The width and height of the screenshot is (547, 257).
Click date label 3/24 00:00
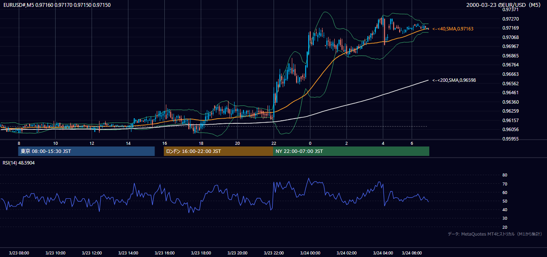coord(310,253)
